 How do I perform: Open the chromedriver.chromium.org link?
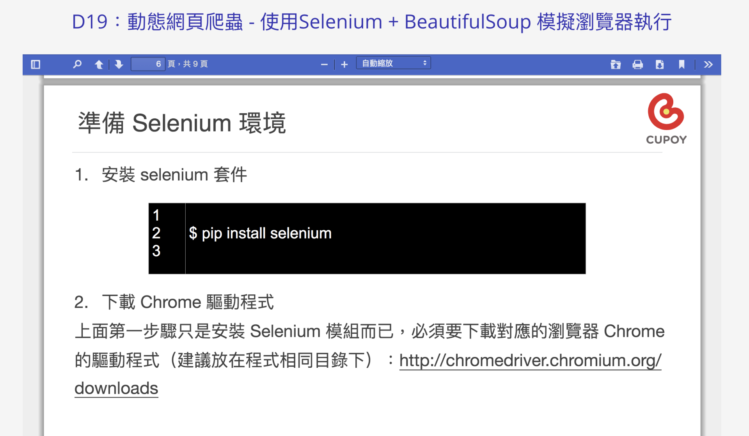531,360
